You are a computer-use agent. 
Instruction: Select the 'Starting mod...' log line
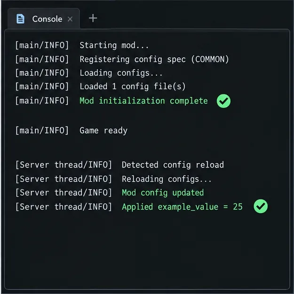pos(82,45)
